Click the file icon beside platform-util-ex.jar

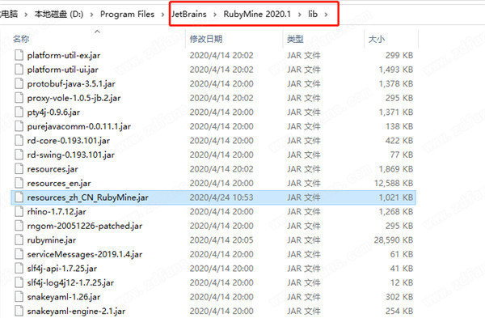click(19, 55)
